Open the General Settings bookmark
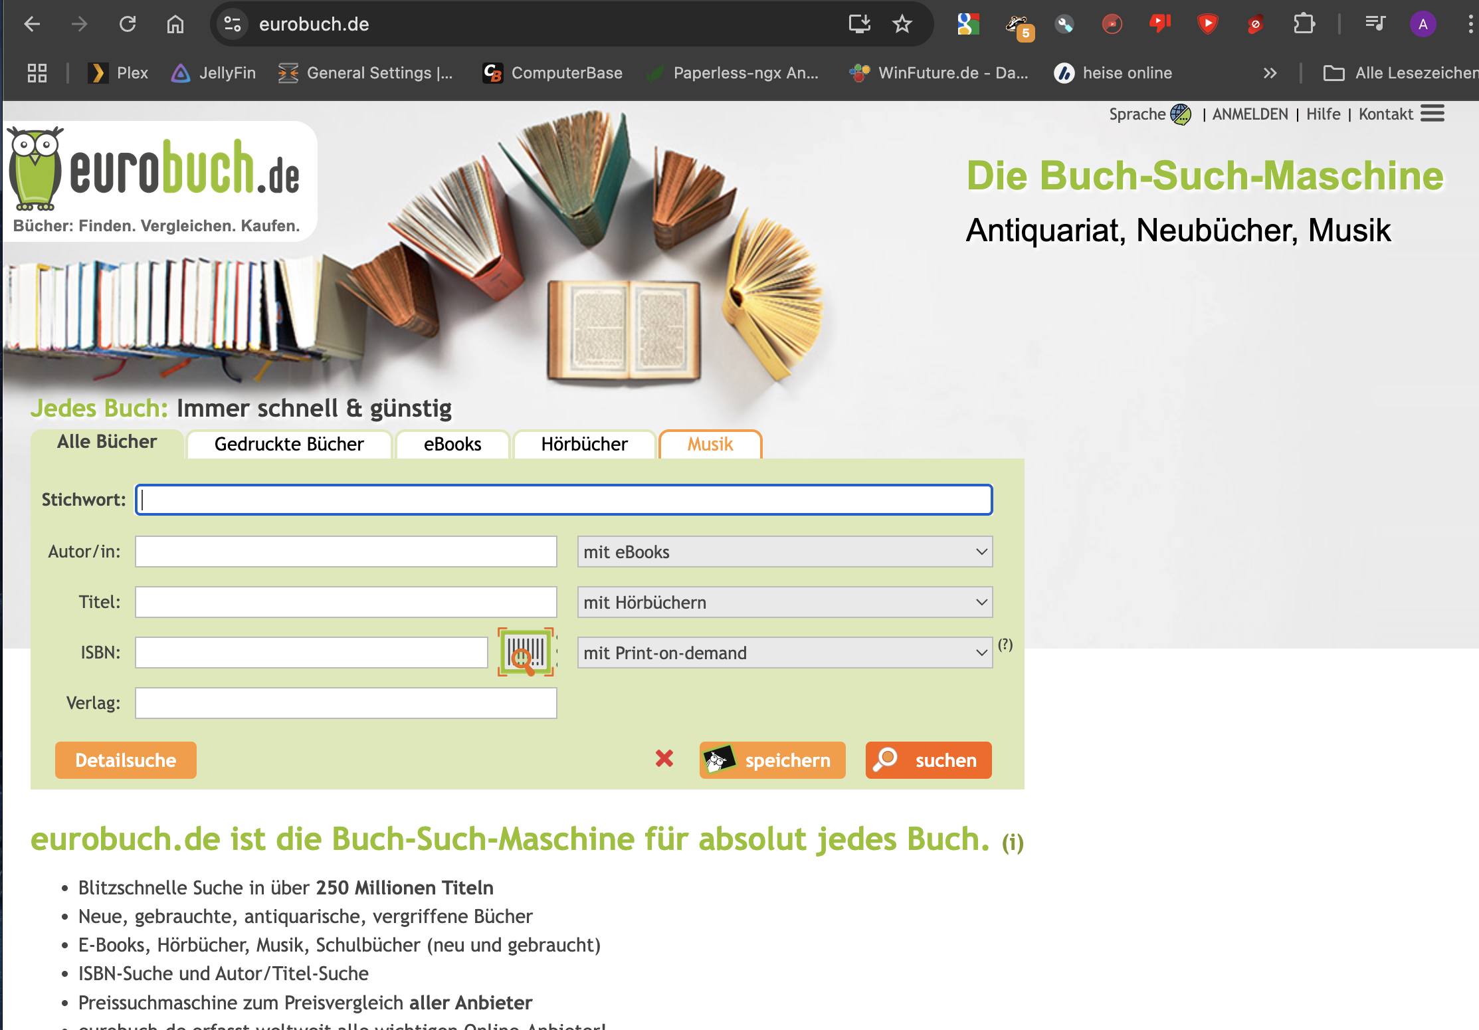 pyautogui.click(x=365, y=73)
